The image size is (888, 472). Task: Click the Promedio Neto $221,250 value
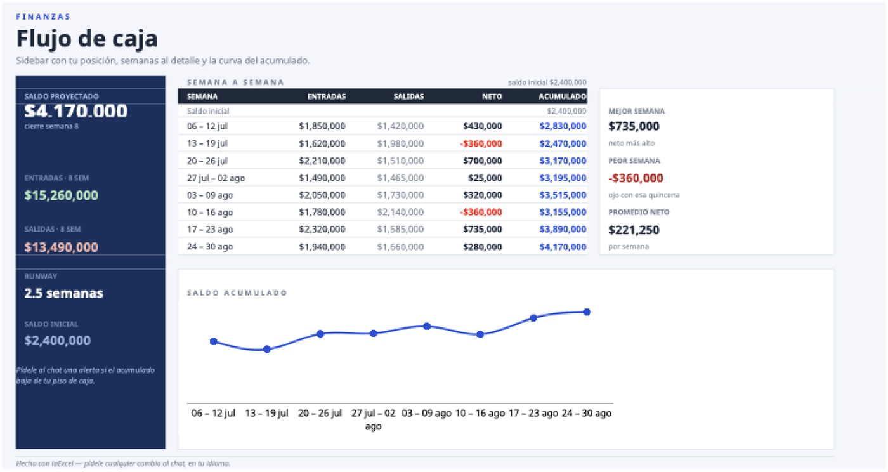click(x=634, y=230)
